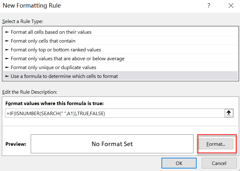The height and width of the screenshot is (171, 240).
Task: Open the Format... button
Action: click(216, 144)
